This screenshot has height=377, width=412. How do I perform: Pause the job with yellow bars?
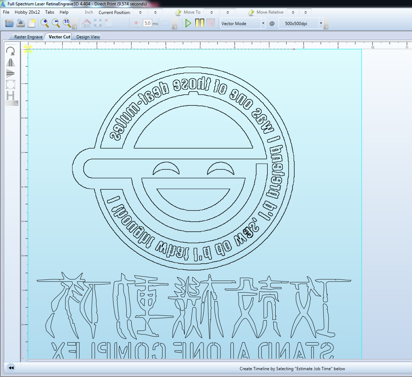pos(200,23)
